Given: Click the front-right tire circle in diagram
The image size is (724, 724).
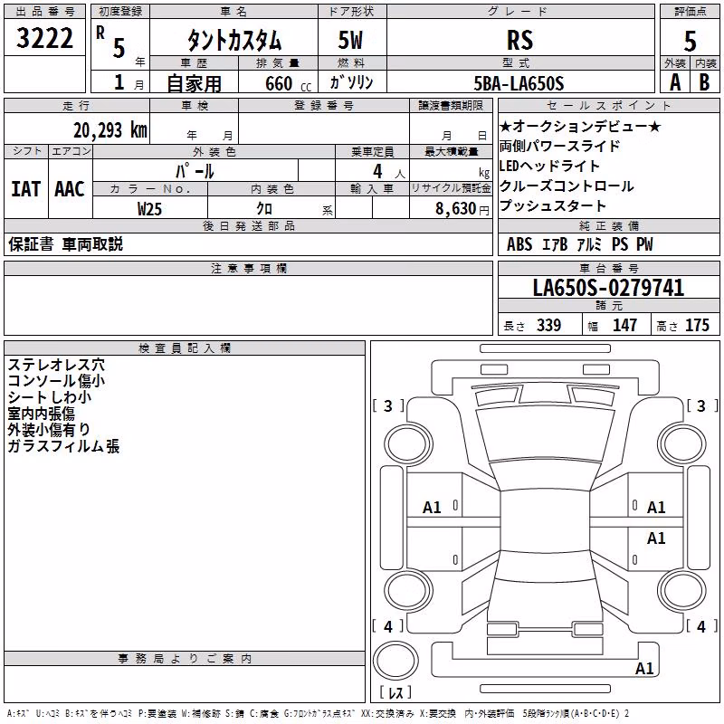Looking at the screenshot, I should [x=683, y=445].
